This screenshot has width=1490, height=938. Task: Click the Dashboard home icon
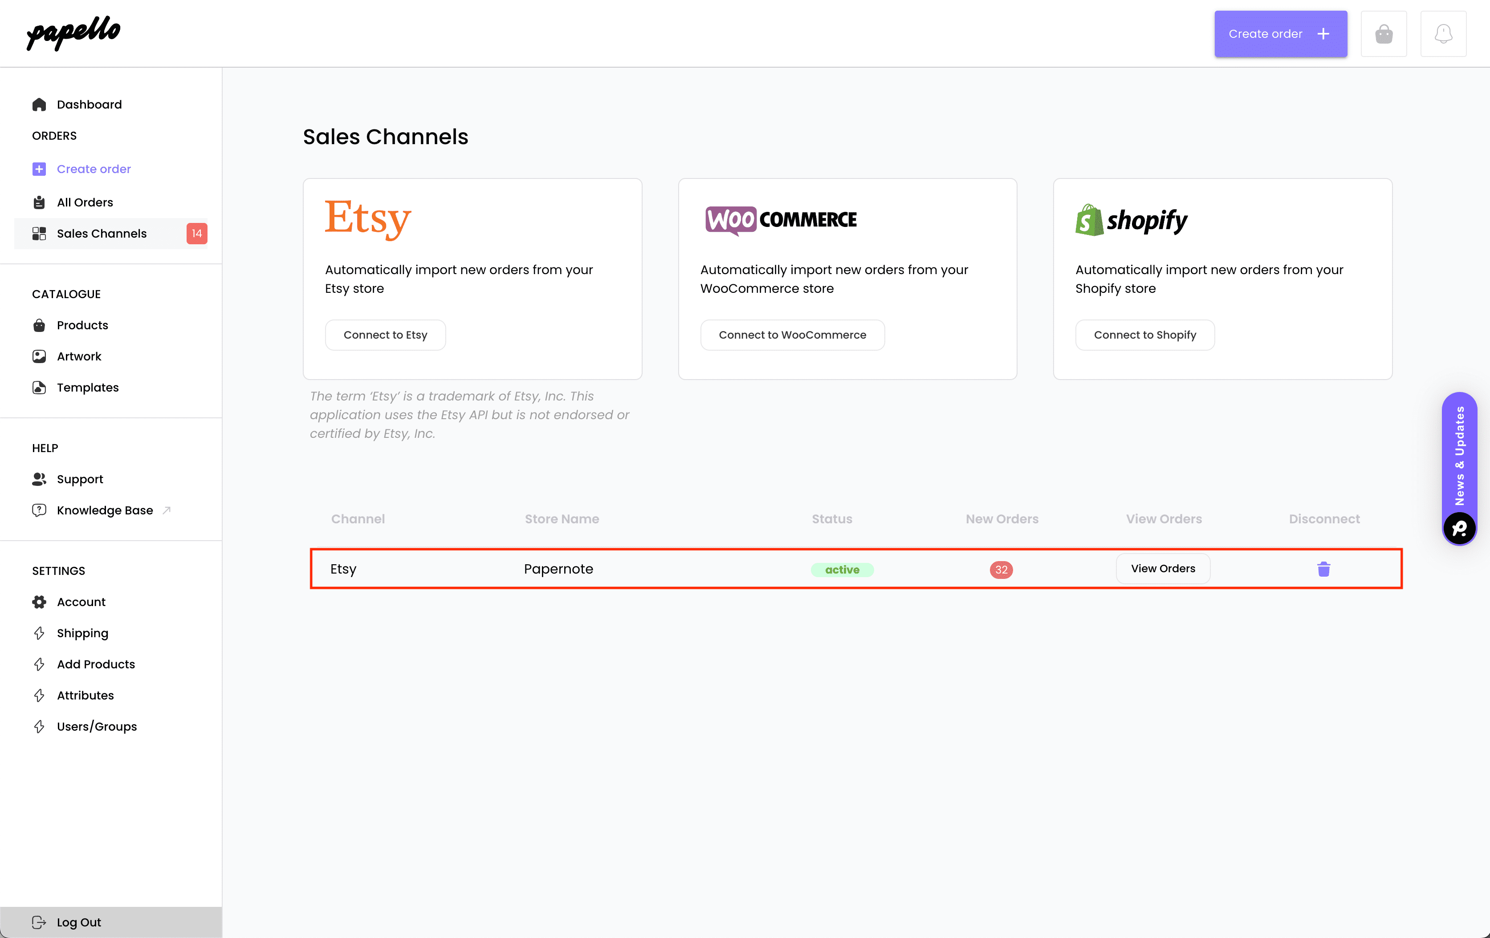(39, 105)
